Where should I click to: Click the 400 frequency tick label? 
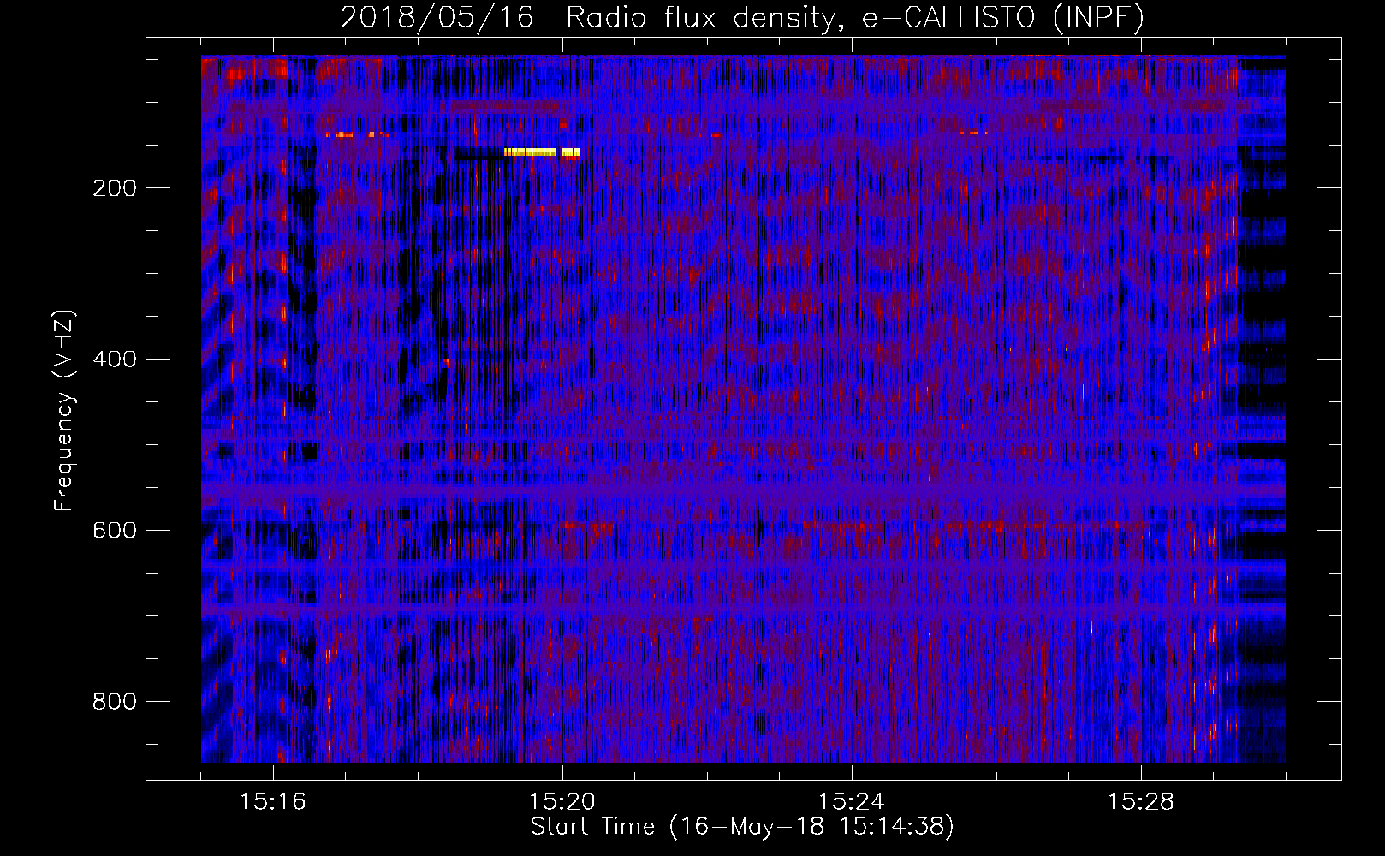[115, 360]
